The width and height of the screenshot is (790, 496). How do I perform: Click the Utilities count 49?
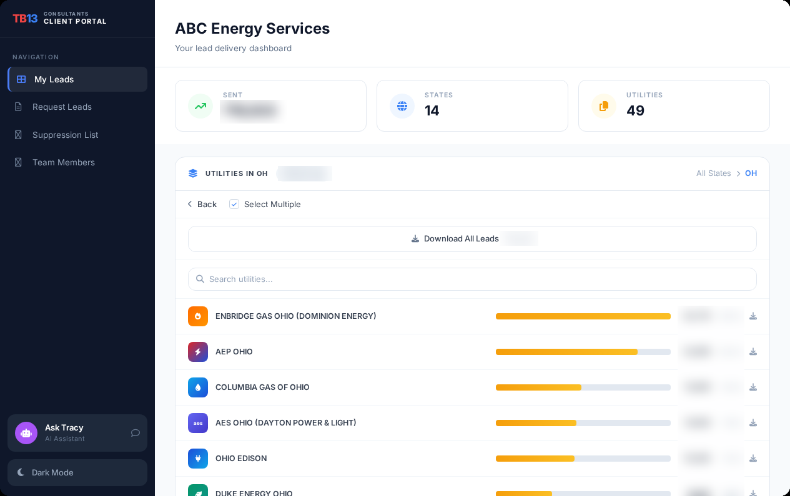(x=635, y=110)
